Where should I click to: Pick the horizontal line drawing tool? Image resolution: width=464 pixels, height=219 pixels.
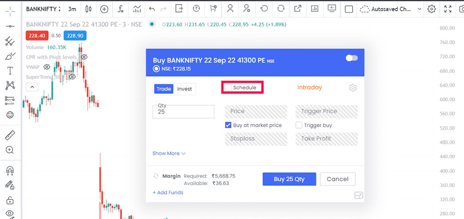coord(10,26)
